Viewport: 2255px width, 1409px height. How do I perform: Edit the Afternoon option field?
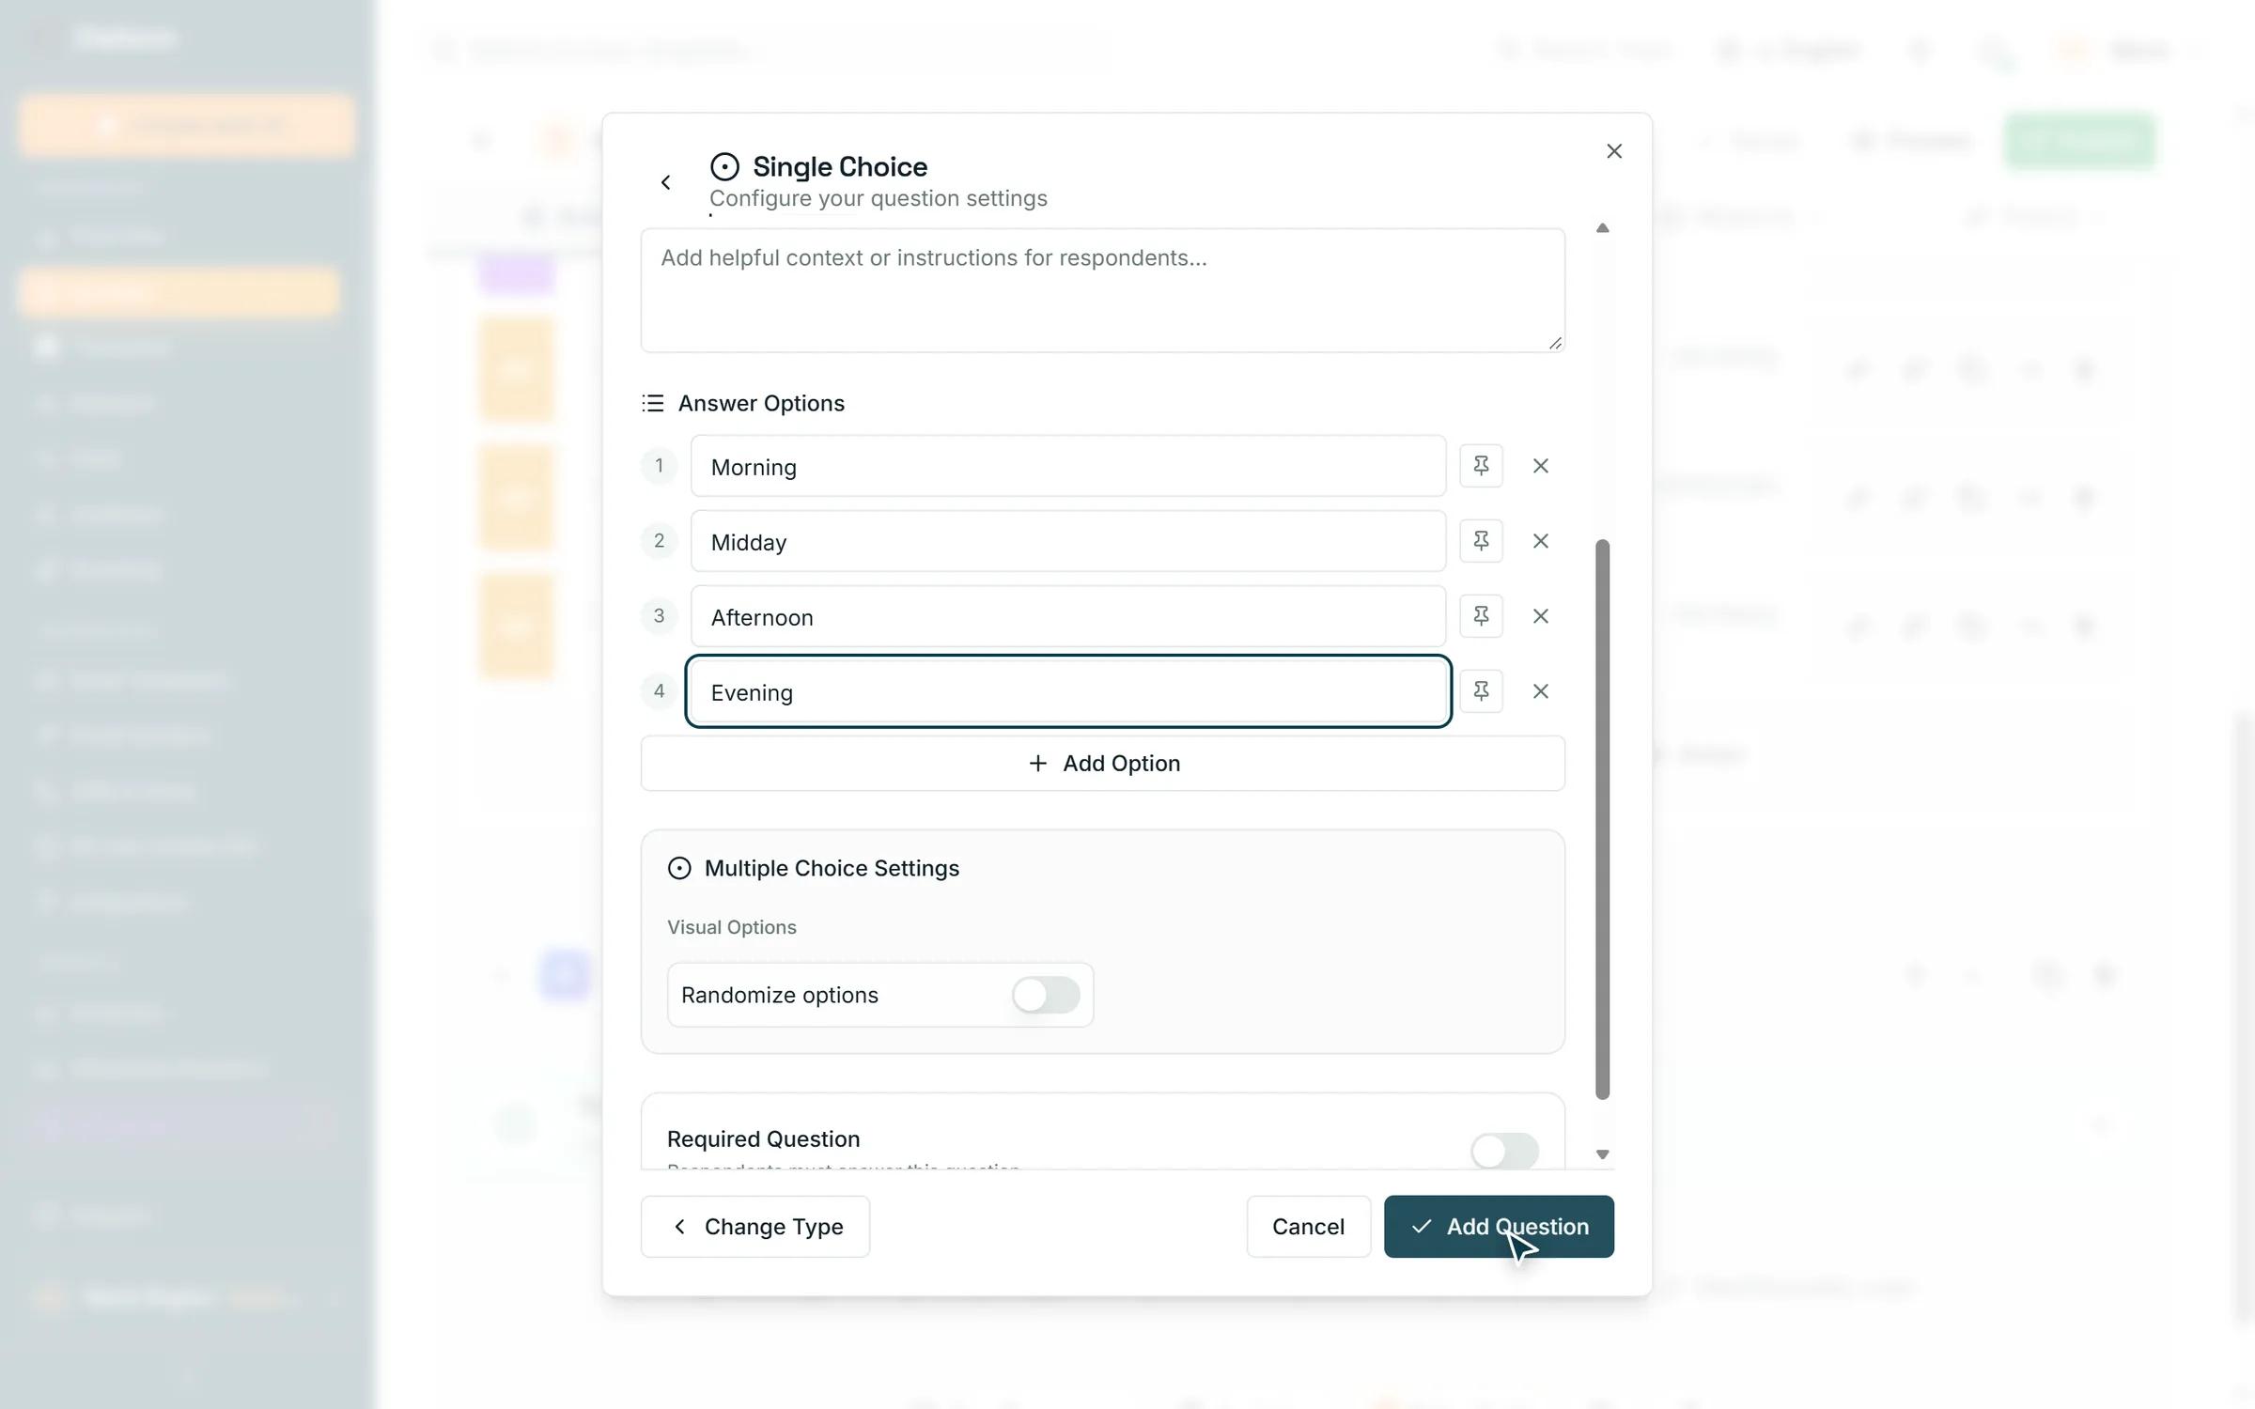click(1068, 616)
